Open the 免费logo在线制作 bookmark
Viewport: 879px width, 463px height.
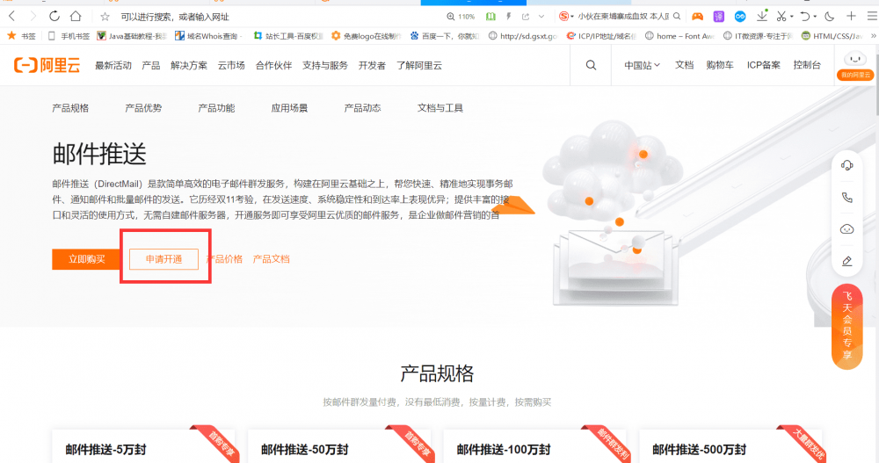point(367,36)
